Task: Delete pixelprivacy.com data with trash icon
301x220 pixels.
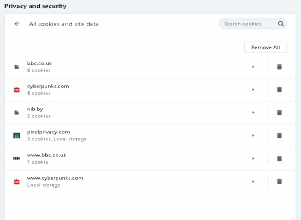Action: (279, 136)
